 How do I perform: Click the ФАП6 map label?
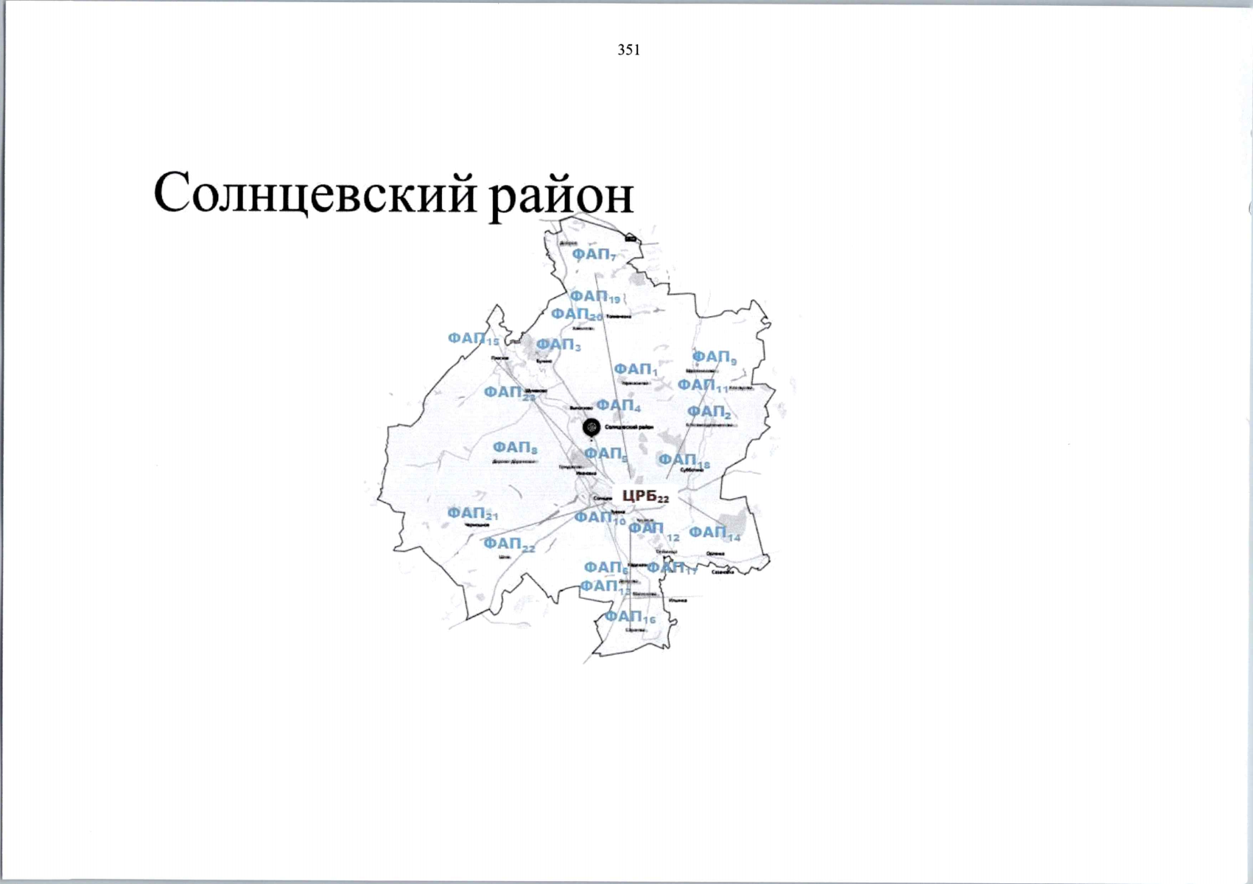606,568
